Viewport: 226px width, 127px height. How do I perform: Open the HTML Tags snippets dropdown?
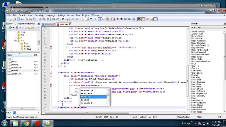[x=225, y=27]
